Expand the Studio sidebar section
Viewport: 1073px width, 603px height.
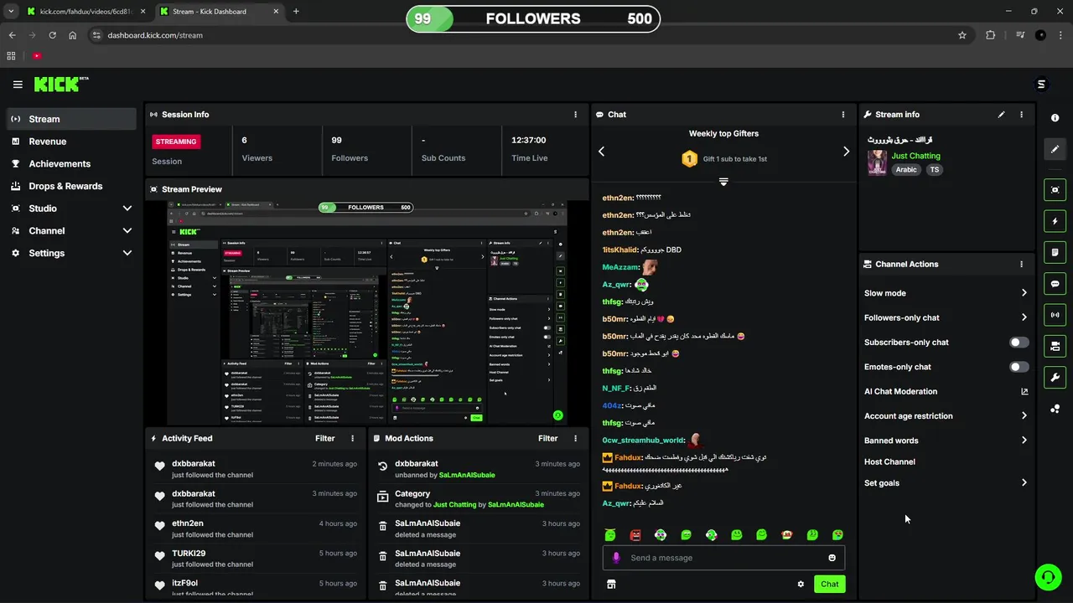point(72,209)
